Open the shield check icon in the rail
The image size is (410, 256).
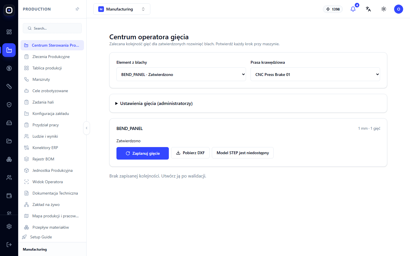9,105
